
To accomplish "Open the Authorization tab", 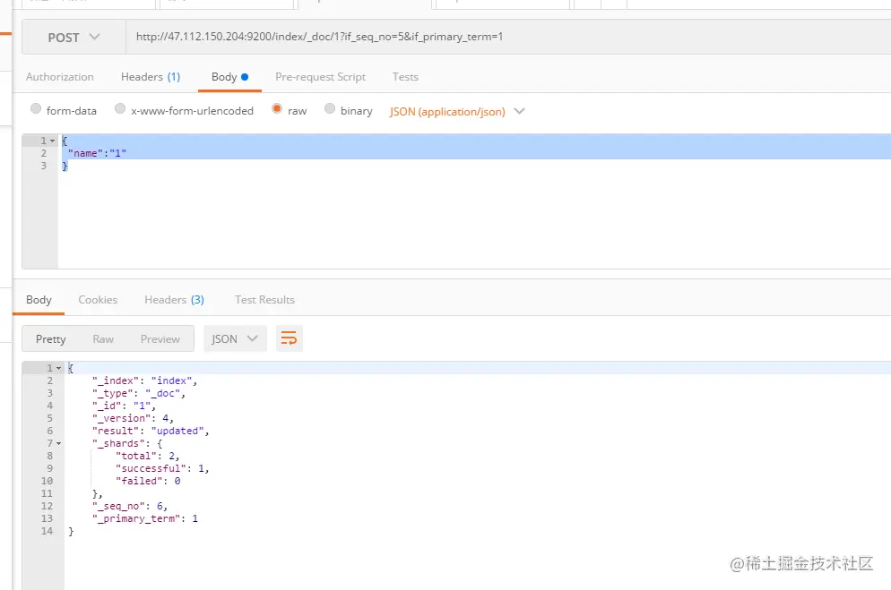I will 60,77.
